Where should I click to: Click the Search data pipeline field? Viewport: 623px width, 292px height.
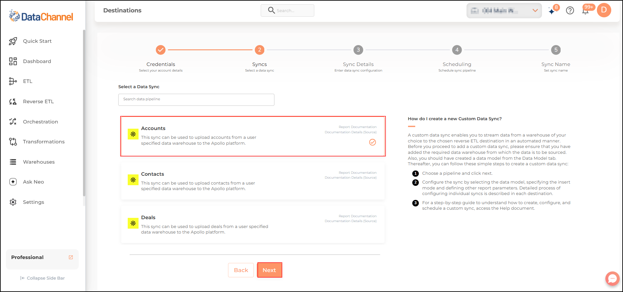[x=196, y=100]
